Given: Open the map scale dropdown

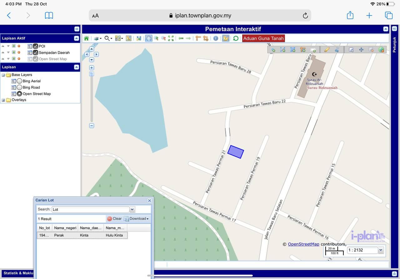Looking at the screenshot, I should 381,250.
